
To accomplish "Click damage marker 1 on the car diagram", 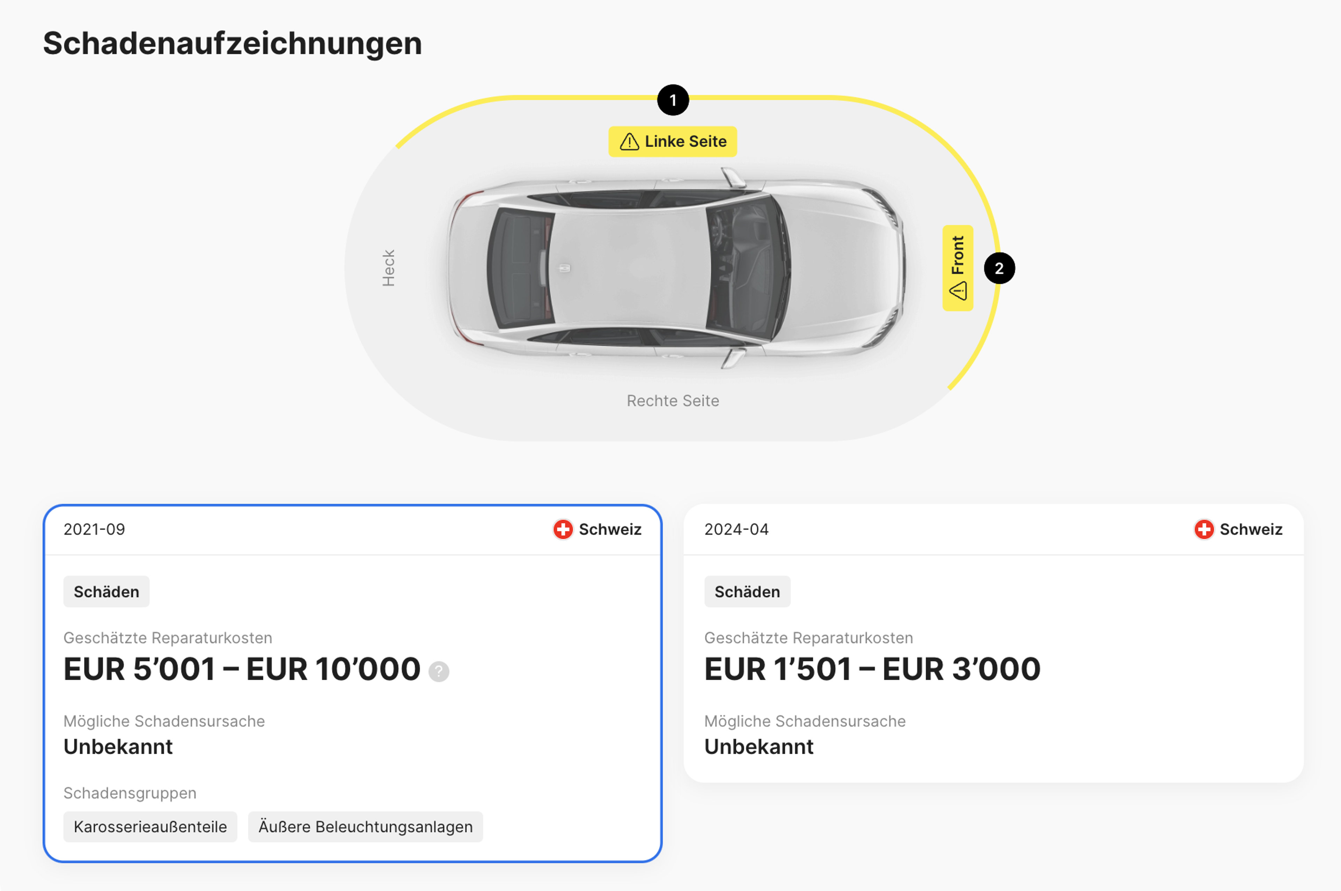I will point(673,101).
